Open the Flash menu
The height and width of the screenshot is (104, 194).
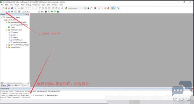click(x=23, y=5)
